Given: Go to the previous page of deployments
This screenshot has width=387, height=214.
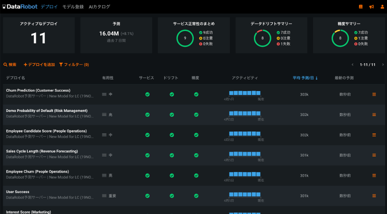Looking at the screenshot, I should click(x=352, y=64).
